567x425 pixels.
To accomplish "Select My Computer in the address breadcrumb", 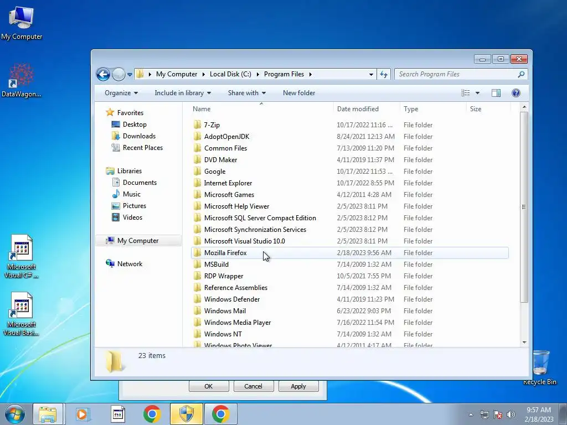I will 177,74.
